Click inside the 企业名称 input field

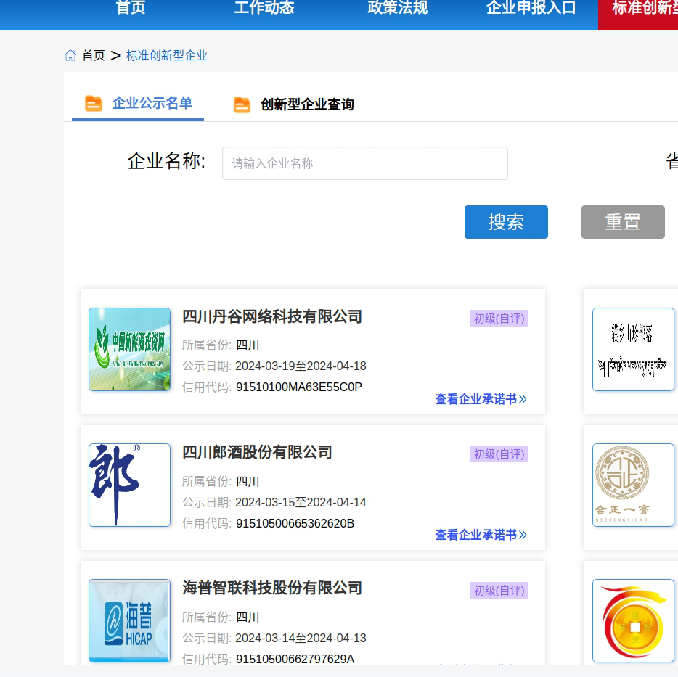tap(364, 163)
